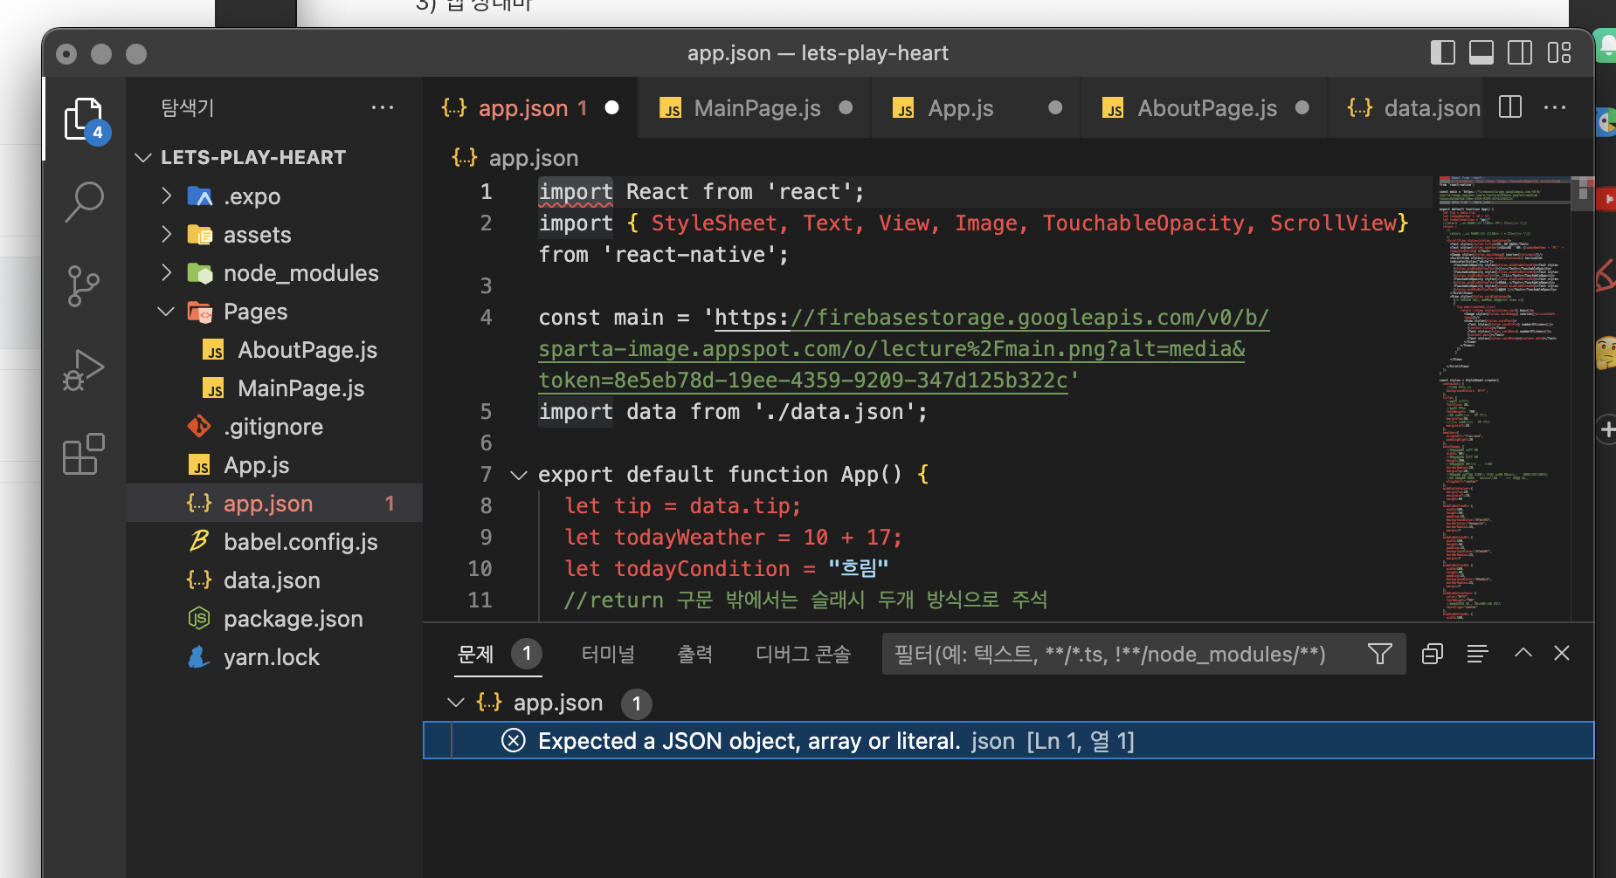Switch to the AboutPage.js editor tab
This screenshot has height=878, width=1616.
click(1205, 108)
